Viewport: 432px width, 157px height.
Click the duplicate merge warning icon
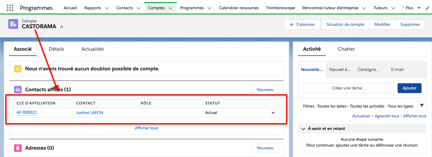coord(18,69)
